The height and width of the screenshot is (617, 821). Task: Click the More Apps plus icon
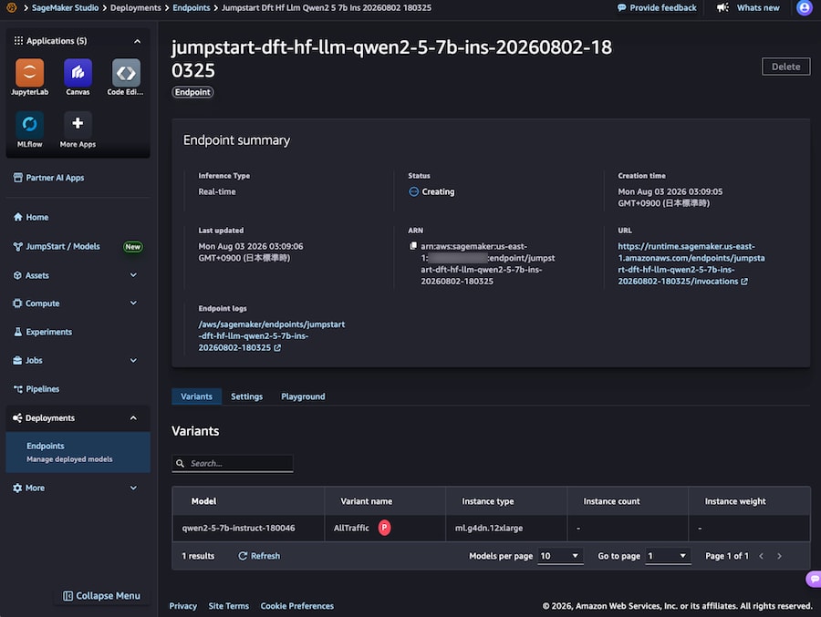(x=78, y=124)
